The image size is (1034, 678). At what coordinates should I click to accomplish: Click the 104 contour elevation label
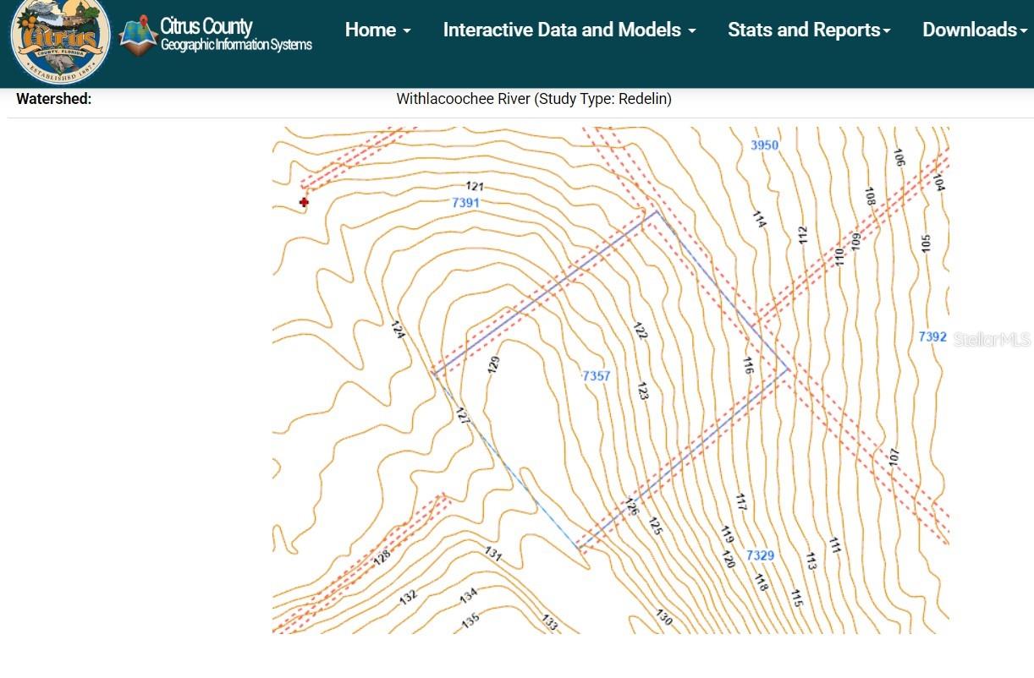point(939,181)
